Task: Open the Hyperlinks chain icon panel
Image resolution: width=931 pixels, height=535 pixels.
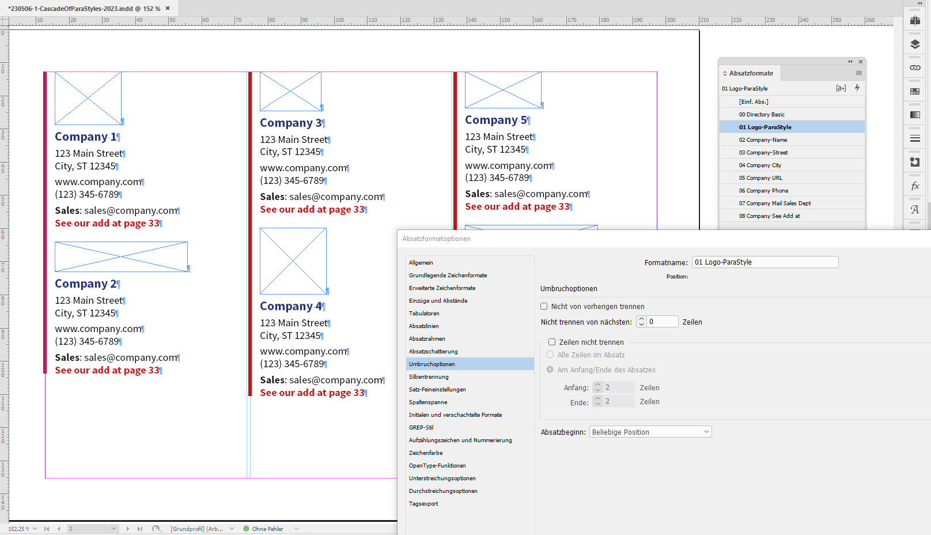Action: click(x=914, y=67)
